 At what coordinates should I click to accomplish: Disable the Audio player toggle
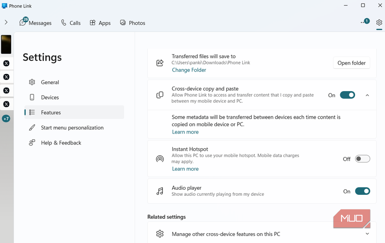pos(362,191)
